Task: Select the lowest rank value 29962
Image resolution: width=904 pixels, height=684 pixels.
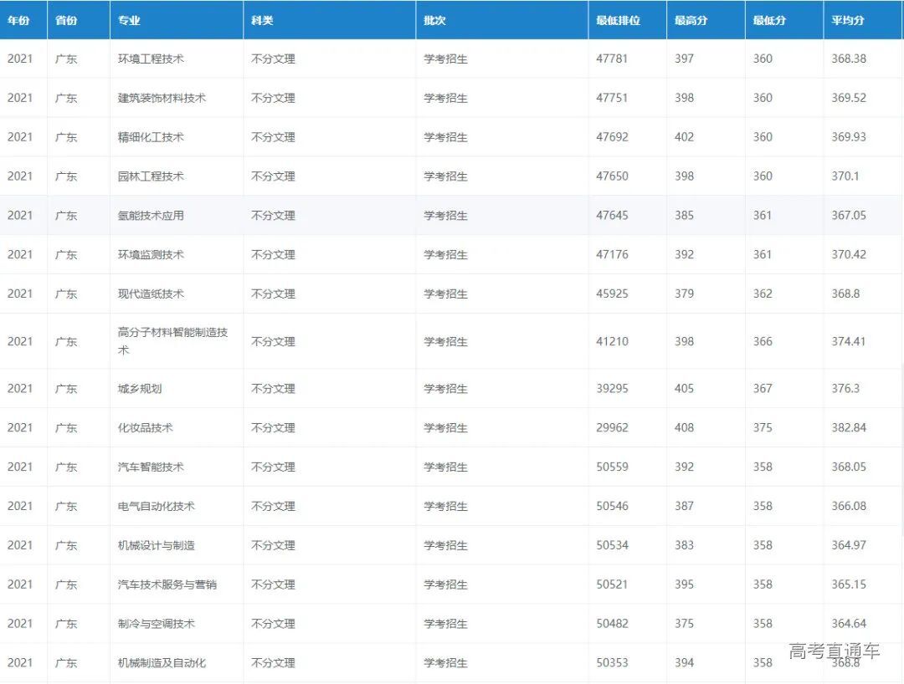Action: (x=612, y=427)
